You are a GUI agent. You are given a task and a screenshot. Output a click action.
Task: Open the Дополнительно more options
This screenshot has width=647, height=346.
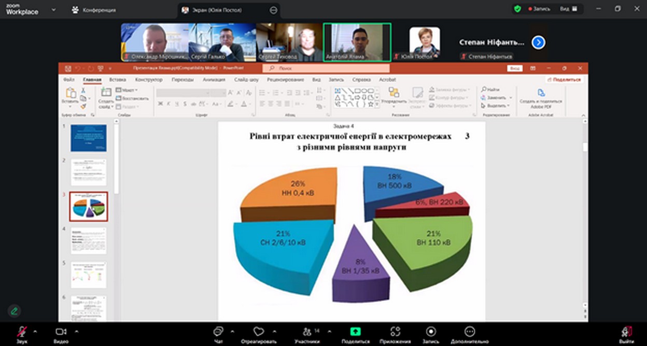coord(470,331)
